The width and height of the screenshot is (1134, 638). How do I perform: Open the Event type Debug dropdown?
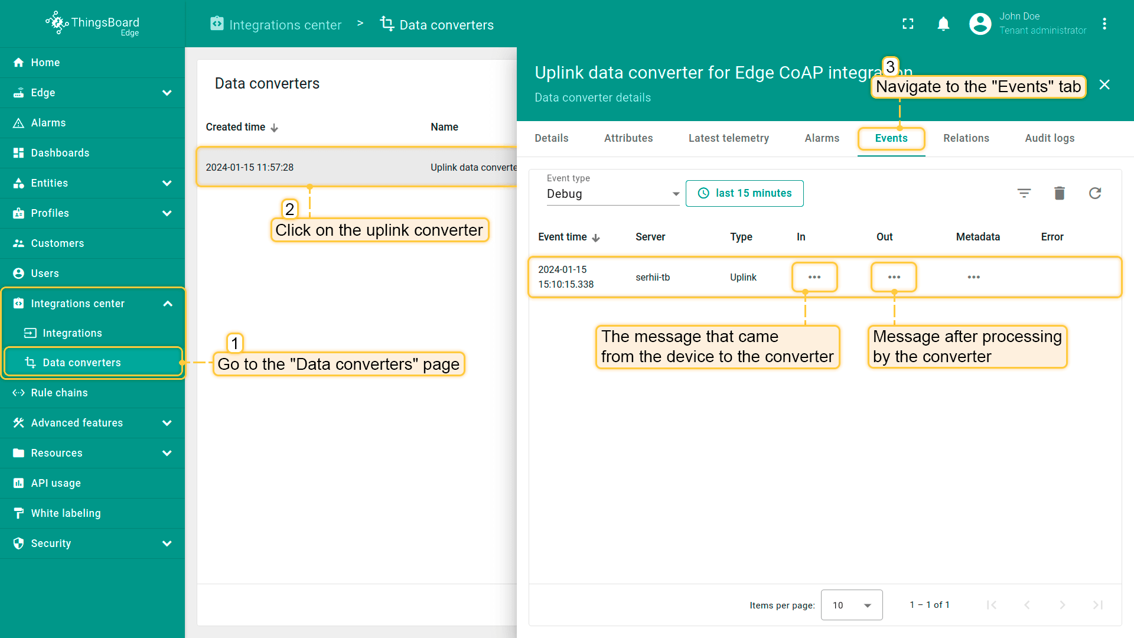(x=613, y=194)
